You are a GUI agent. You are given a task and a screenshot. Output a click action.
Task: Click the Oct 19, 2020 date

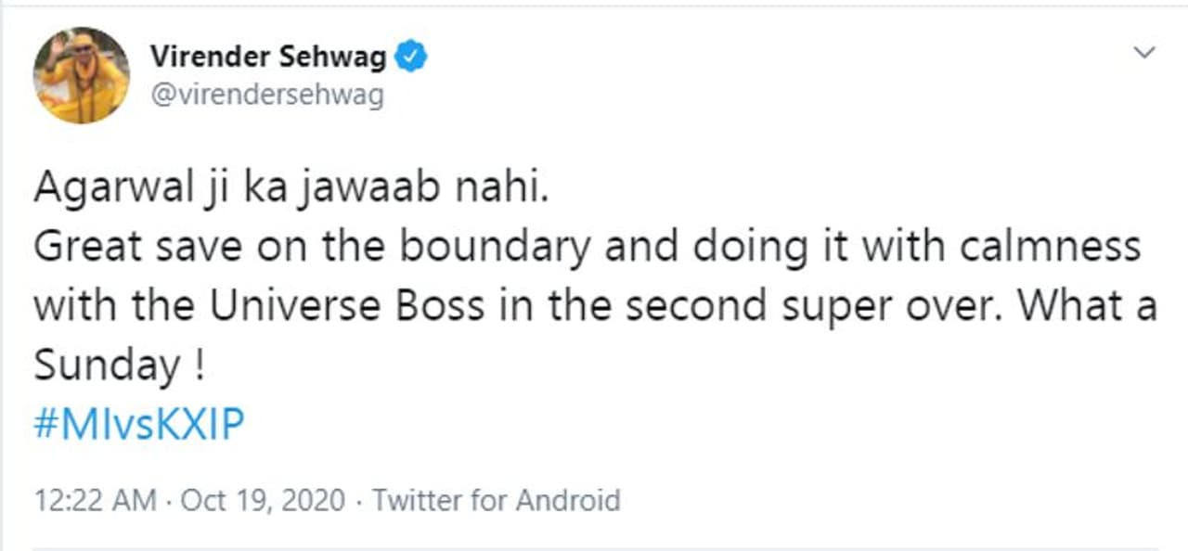(262, 501)
